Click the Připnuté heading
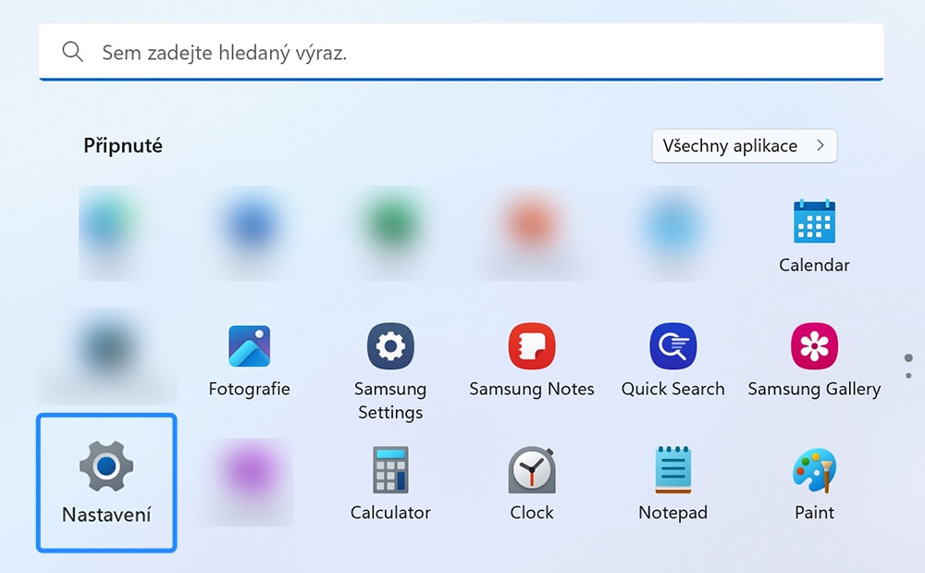Image resolution: width=925 pixels, height=573 pixels. [123, 145]
